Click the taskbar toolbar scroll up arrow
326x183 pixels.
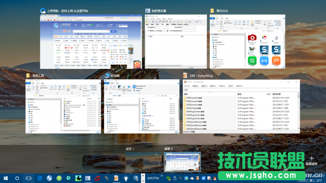click(143, 175)
